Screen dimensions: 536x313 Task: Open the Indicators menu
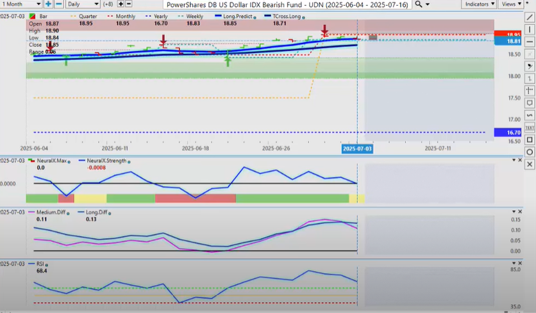click(480, 4)
